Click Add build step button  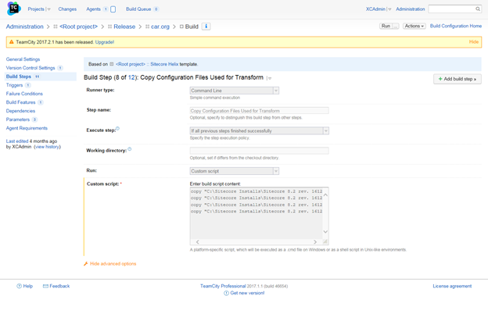[x=457, y=79]
